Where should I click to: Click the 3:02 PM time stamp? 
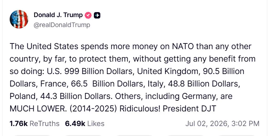pos(245,124)
